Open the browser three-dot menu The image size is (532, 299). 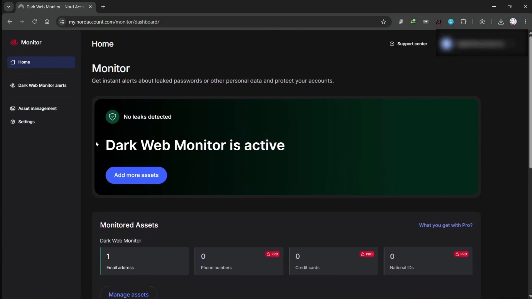(x=526, y=22)
